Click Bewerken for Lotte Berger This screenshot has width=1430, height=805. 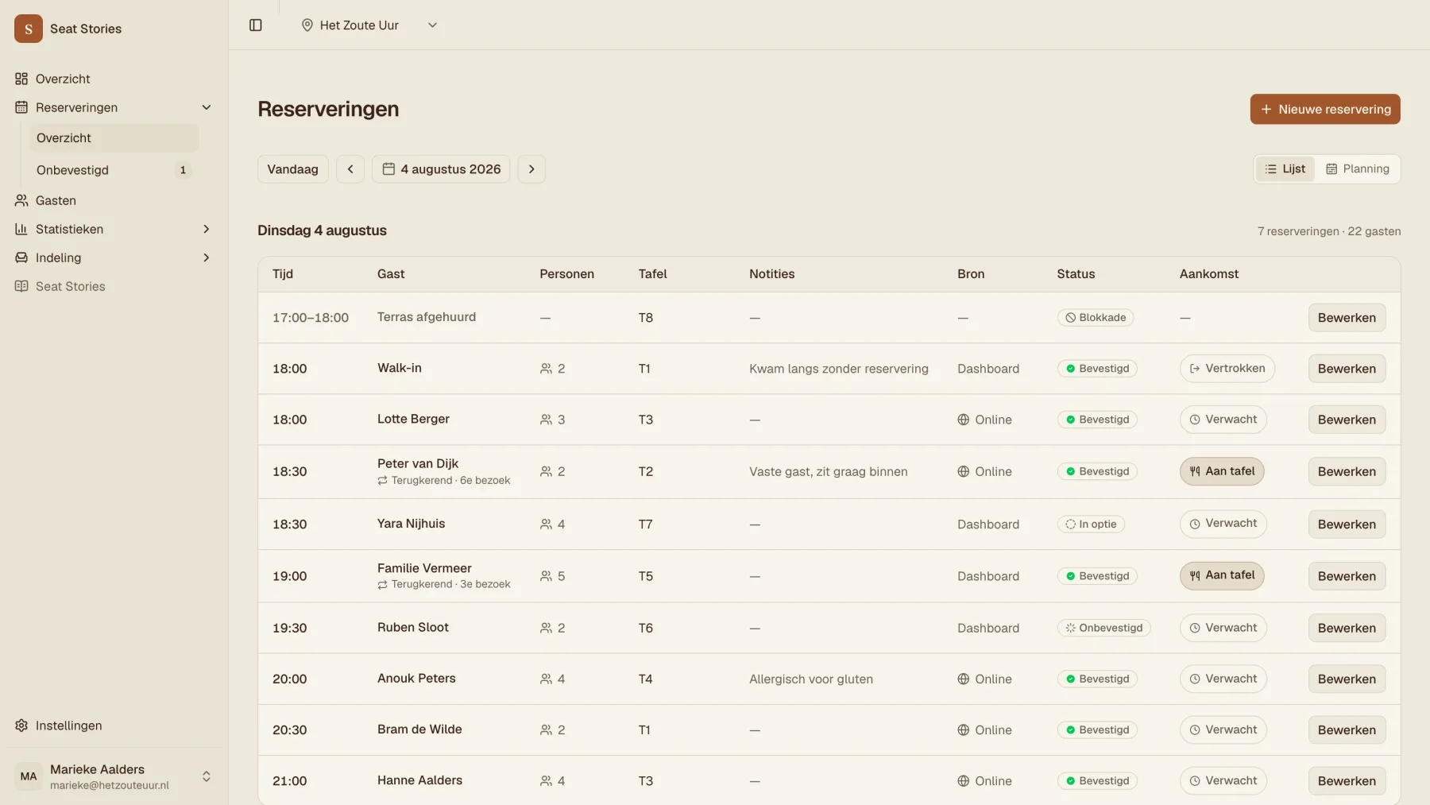pos(1347,420)
